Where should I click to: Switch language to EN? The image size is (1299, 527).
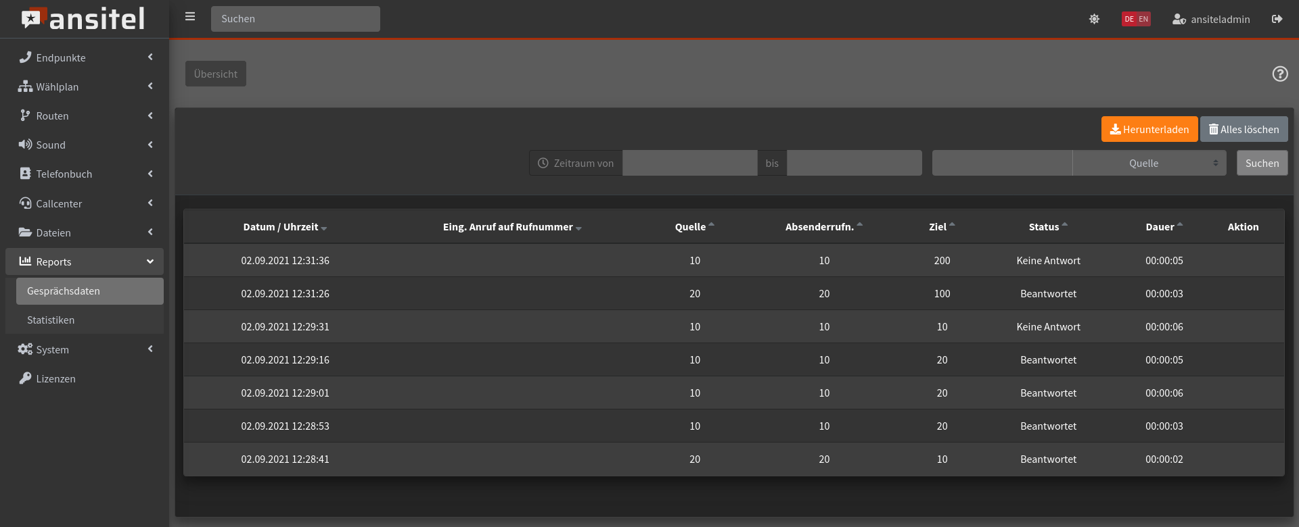[x=1143, y=19]
